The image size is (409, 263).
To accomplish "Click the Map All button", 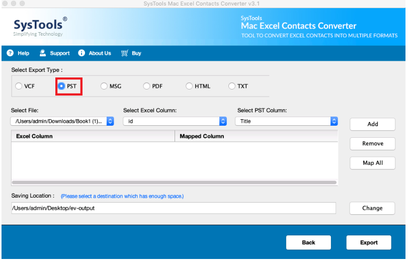I will pyautogui.click(x=372, y=163).
